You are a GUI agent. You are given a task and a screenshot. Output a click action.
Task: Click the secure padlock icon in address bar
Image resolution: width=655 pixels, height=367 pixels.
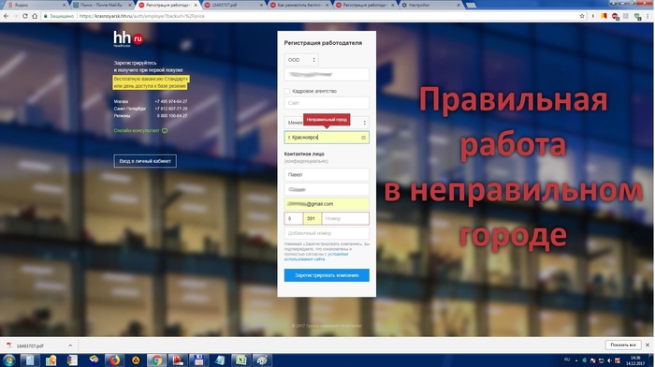46,16
